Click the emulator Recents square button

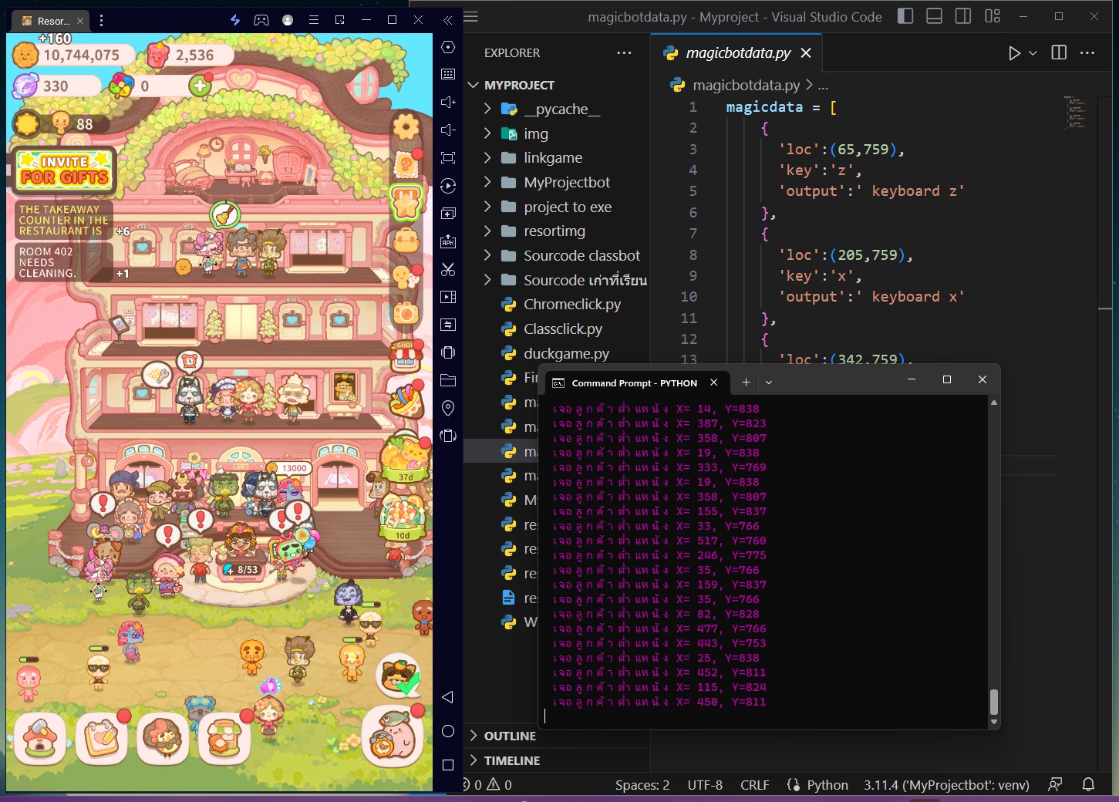[x=448, y=765]
